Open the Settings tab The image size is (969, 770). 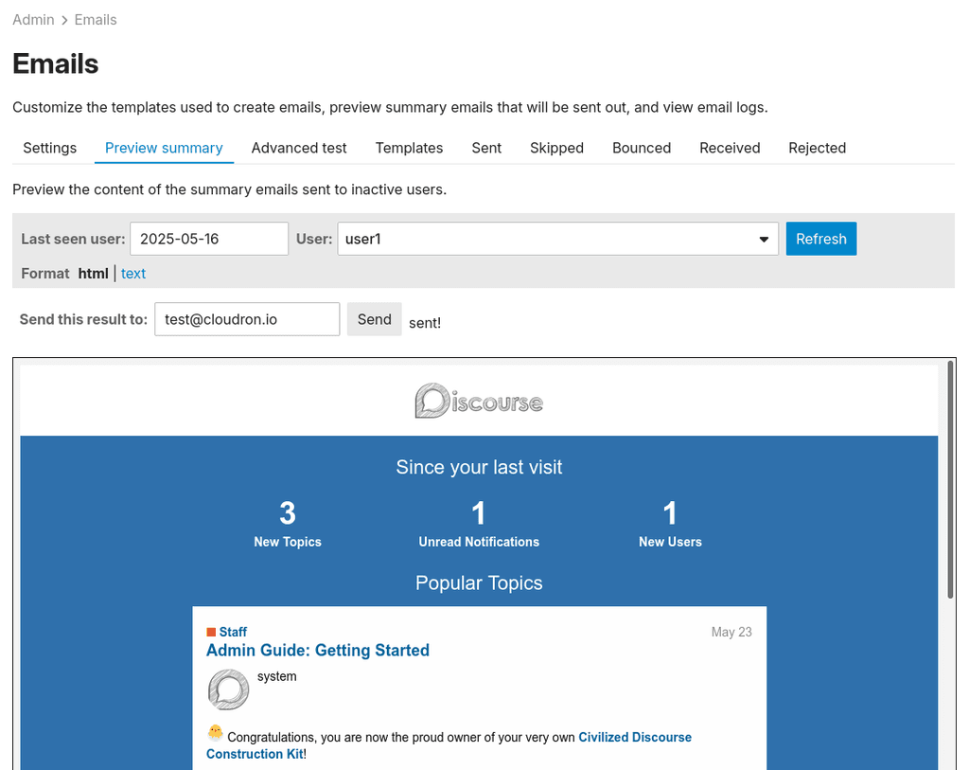coord(50,148)
